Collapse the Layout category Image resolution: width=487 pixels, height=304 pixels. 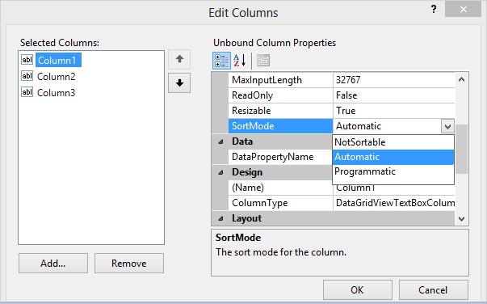tap(220, 218)
